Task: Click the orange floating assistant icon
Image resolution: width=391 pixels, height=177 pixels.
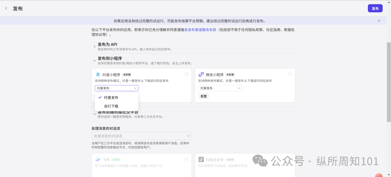Action: [379, 175]
